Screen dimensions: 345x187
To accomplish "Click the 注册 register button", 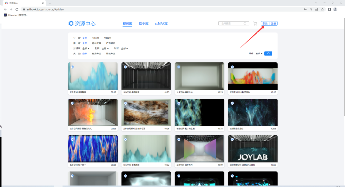I will (273, 24).
